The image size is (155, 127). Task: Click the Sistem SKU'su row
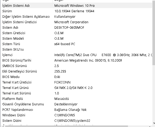(x=77, y=49)
